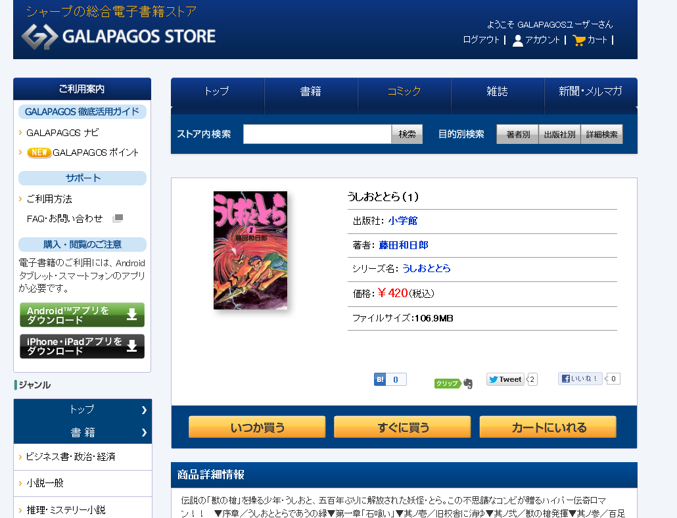
Task: Open 購入・閲覧のご注意 section
Action: tap(82, 245)
